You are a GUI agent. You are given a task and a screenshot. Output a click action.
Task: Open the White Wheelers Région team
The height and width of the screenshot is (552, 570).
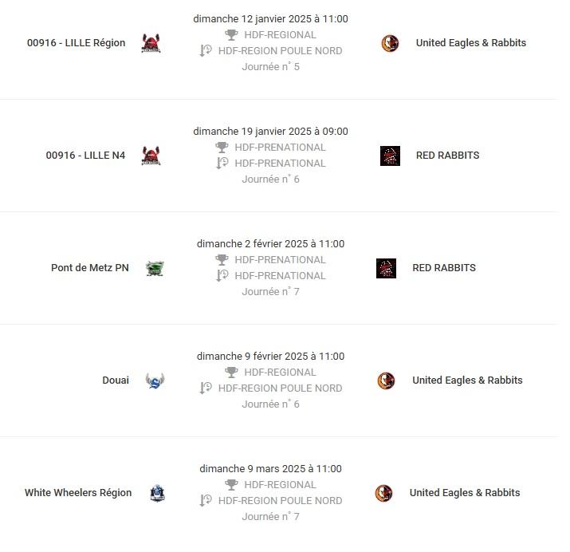point(78,492)
